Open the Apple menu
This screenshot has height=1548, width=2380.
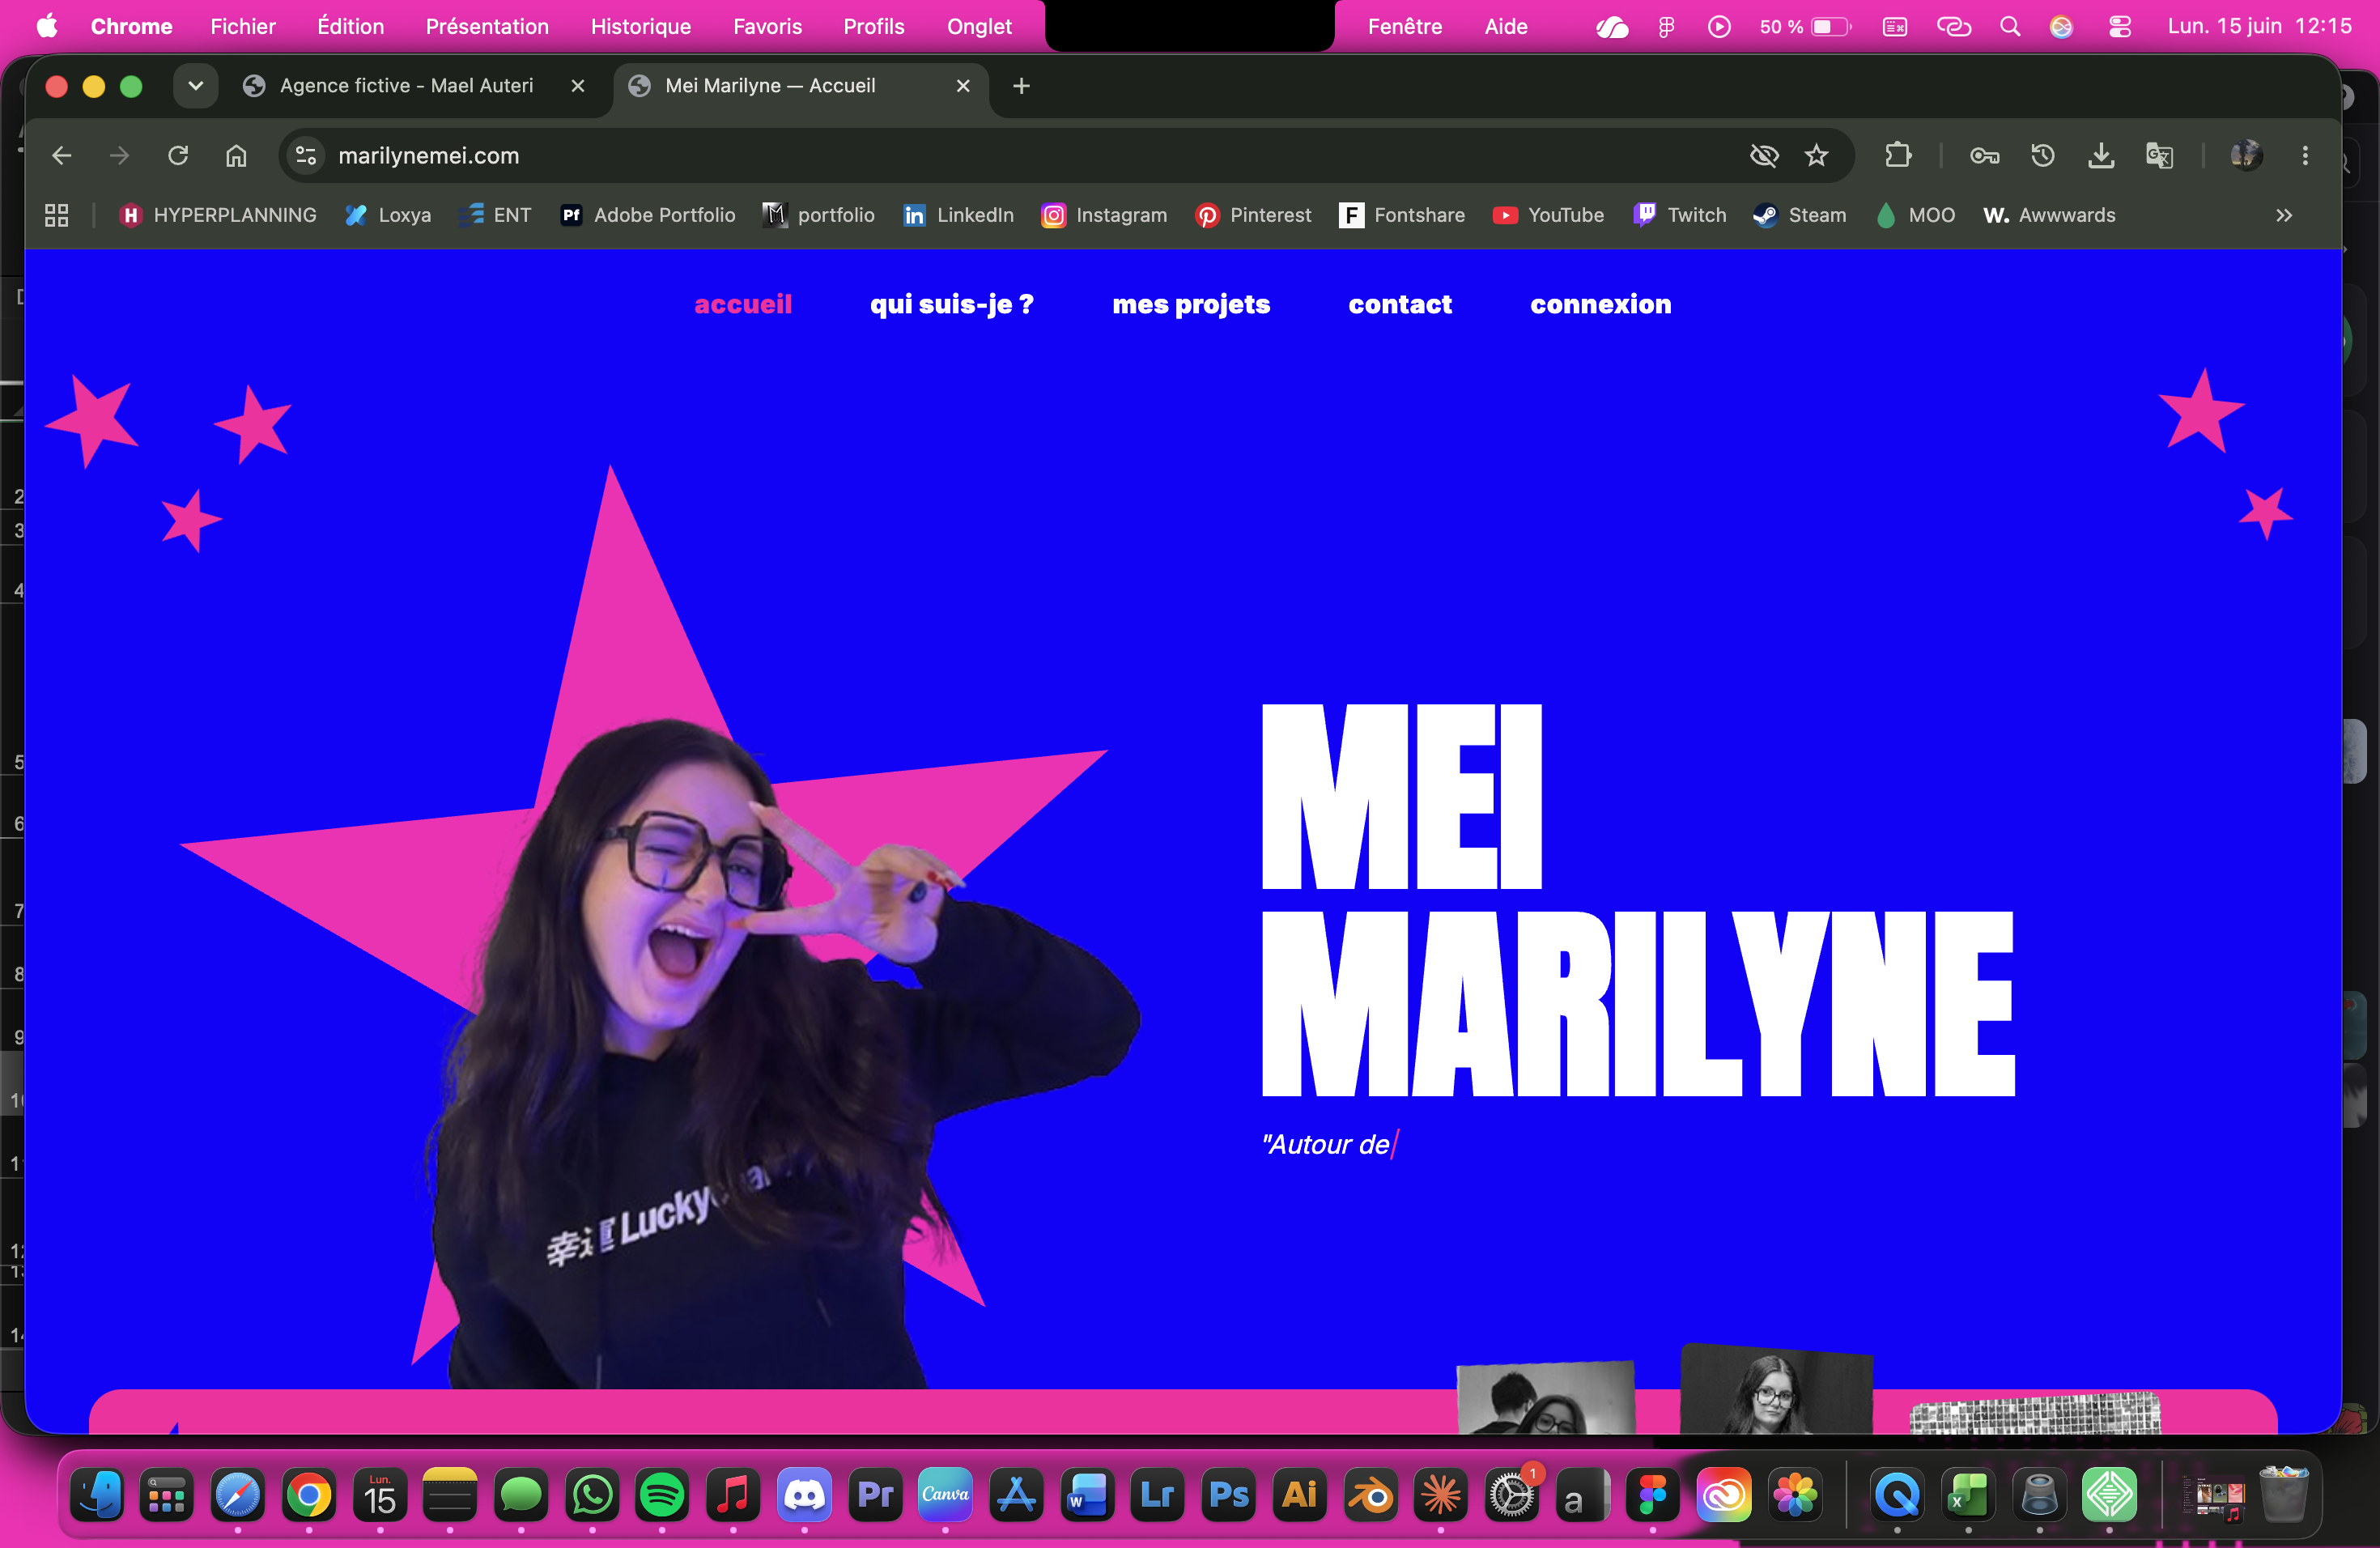tap(47, 26)
